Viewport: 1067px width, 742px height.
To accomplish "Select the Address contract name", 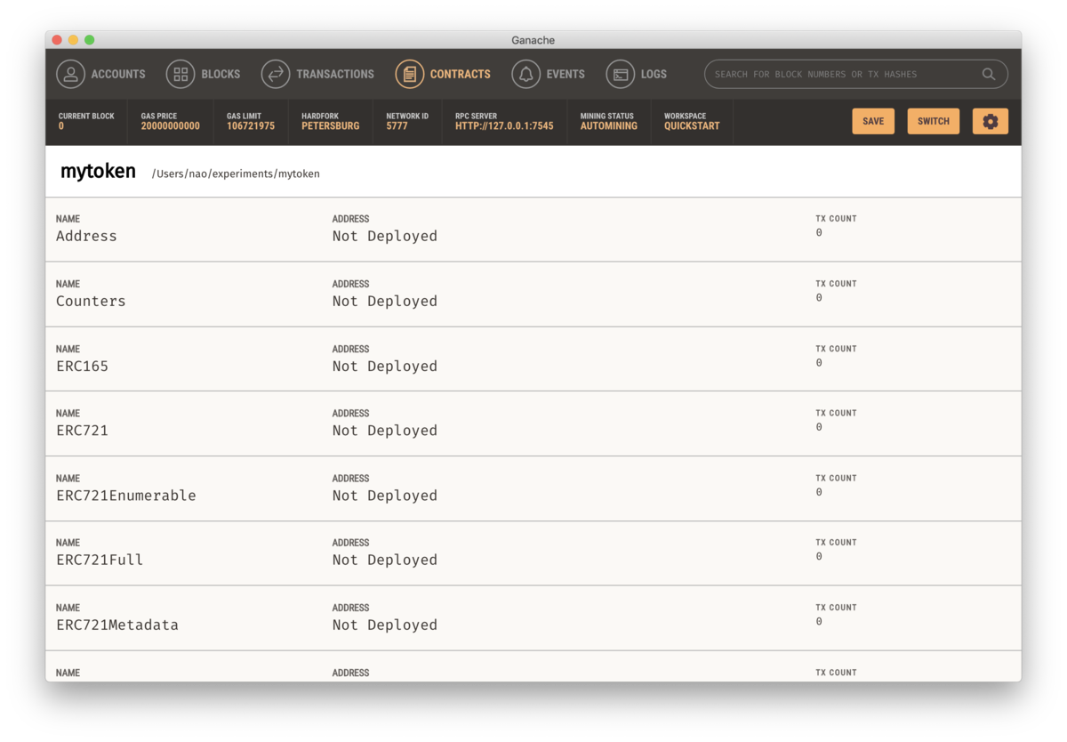I will pyautogui.click(x=86, y=236).
